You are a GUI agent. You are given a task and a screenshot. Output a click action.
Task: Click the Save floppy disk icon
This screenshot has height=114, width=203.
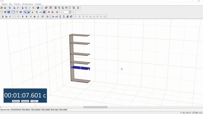[x=5, y=8]
